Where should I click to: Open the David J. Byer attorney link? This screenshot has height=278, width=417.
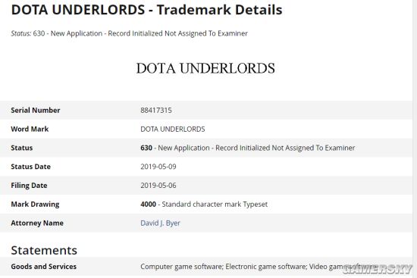click(160, 223)
